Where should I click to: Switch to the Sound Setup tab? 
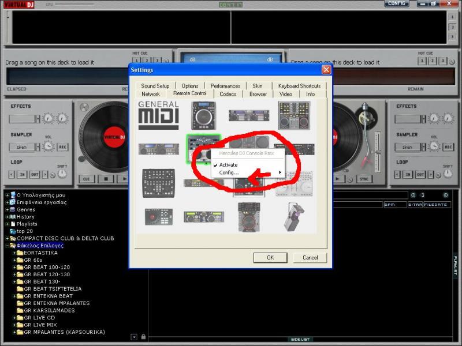point(155,86)
